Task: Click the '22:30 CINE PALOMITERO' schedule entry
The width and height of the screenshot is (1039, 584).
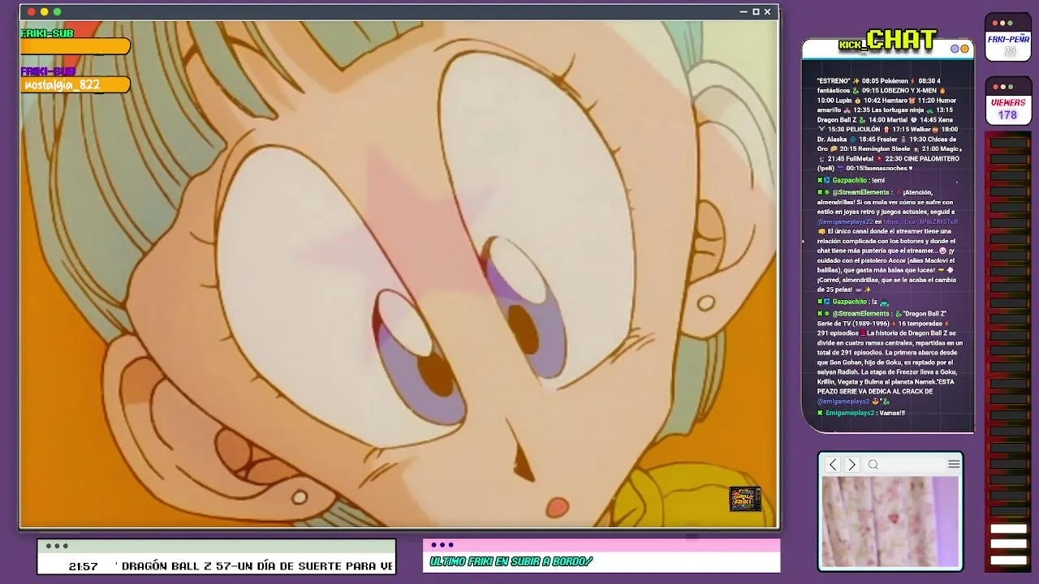Action: [x=923, y=159]
